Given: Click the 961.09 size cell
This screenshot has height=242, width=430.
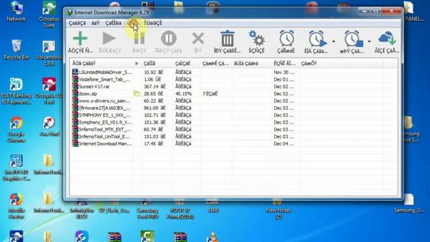Looking at the screenshot, I should [x=155, y=108].
